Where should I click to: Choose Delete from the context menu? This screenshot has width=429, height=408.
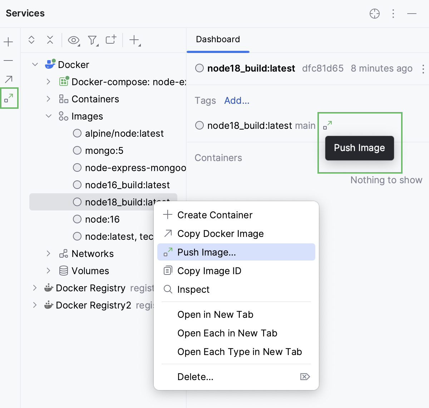195,377
